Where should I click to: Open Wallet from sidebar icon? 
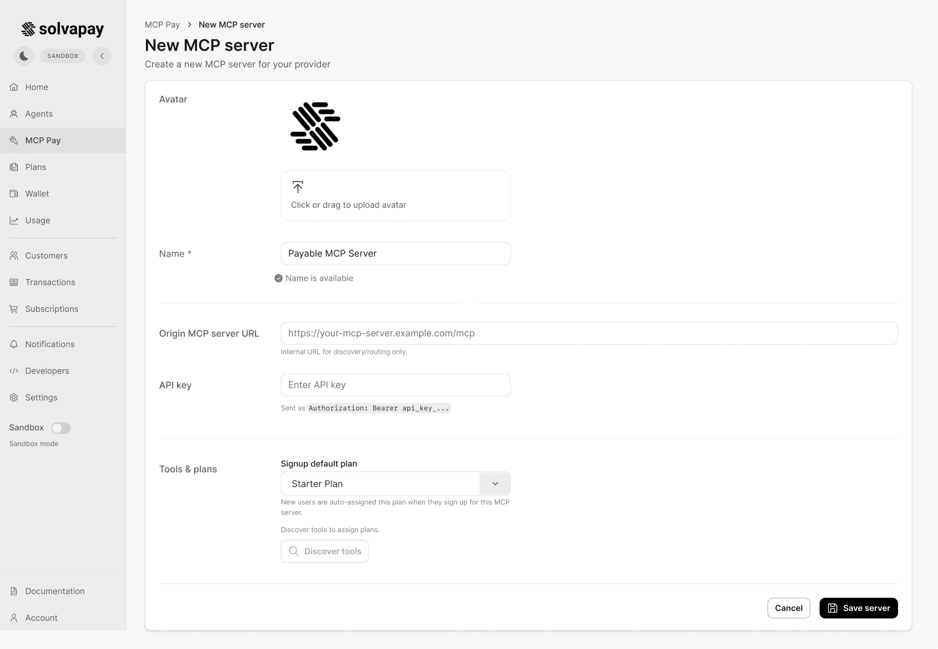point(14,194)
